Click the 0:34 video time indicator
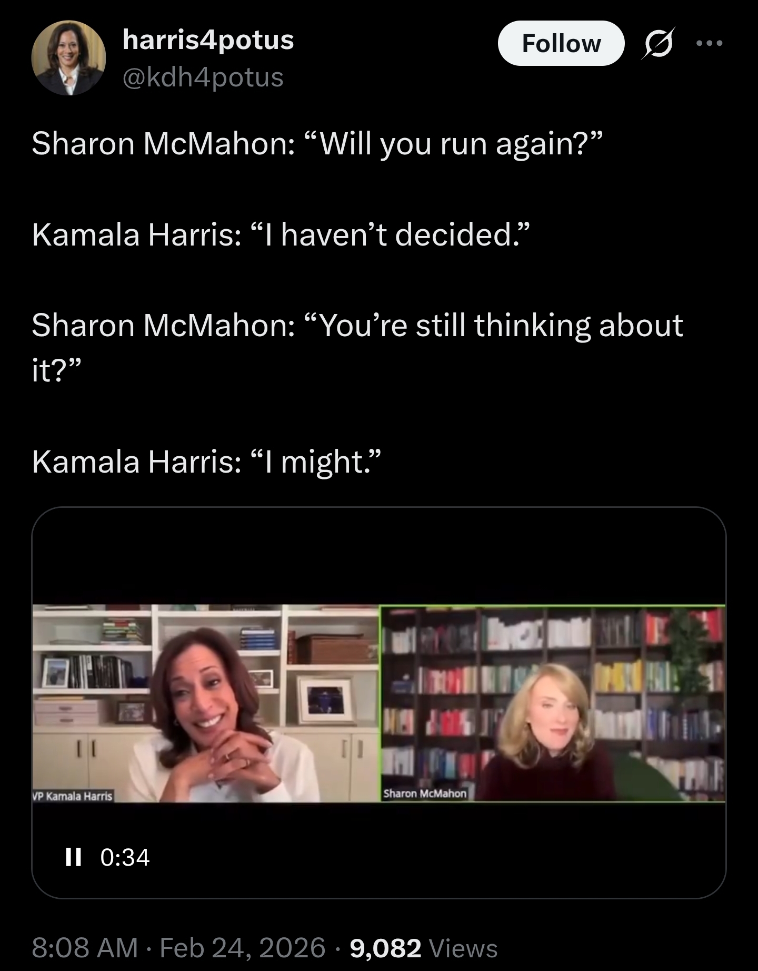 click(x=125, y=857)
